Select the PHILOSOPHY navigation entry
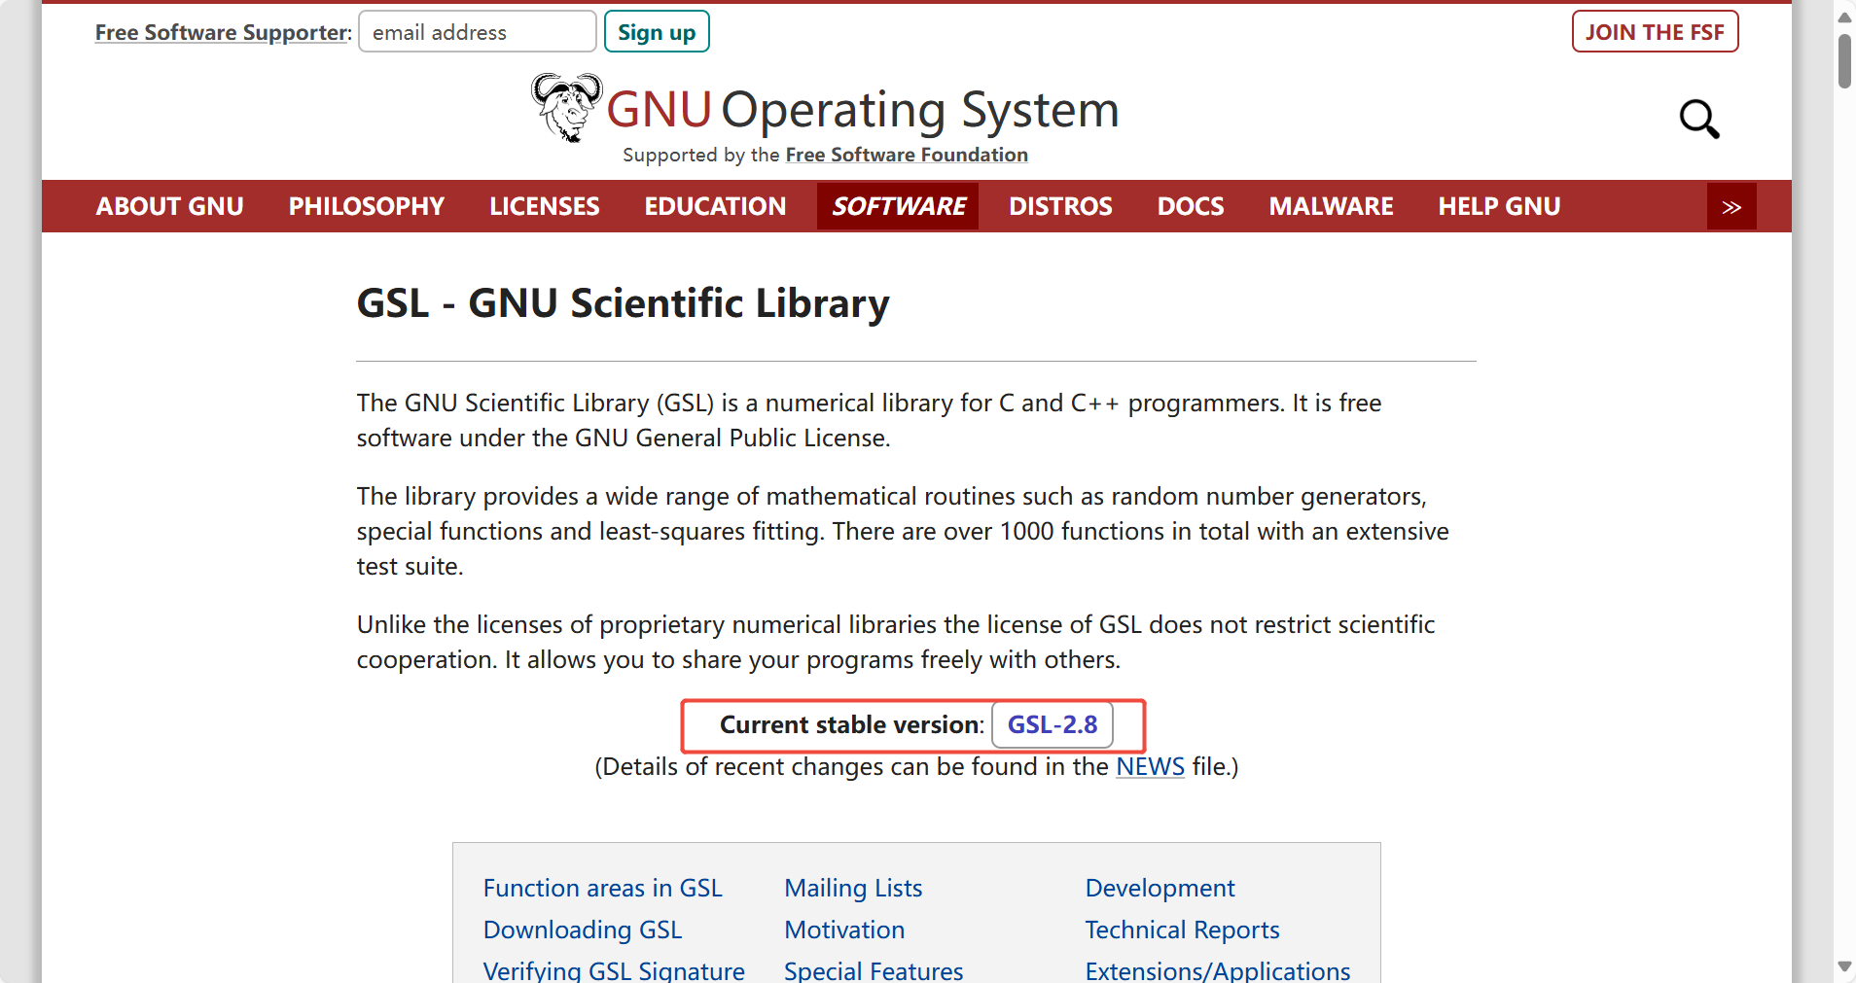 [x=366, y=206]
